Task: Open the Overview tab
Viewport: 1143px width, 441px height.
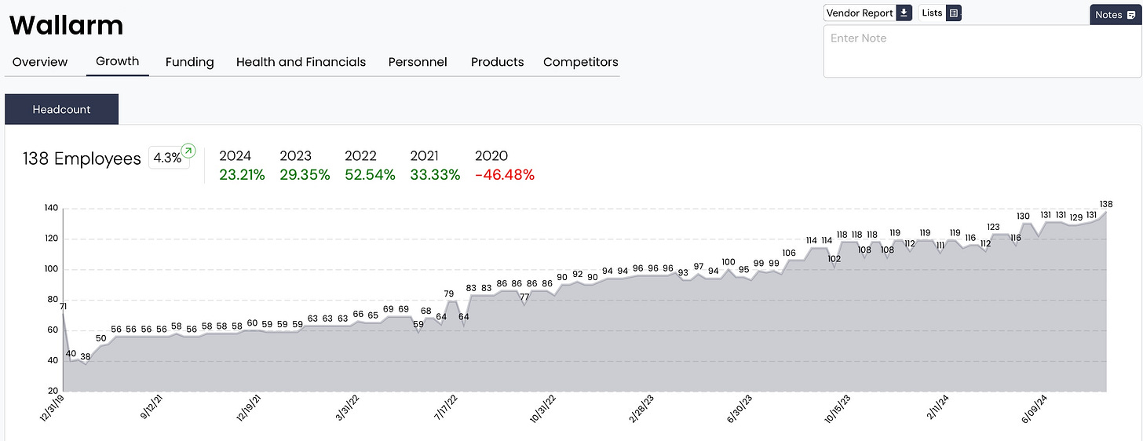Action: tap(40, 62)
